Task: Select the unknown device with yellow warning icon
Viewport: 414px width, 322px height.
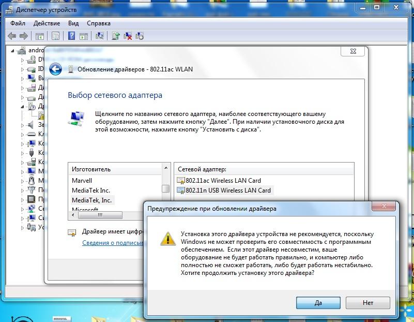Action: coord(41,115)
